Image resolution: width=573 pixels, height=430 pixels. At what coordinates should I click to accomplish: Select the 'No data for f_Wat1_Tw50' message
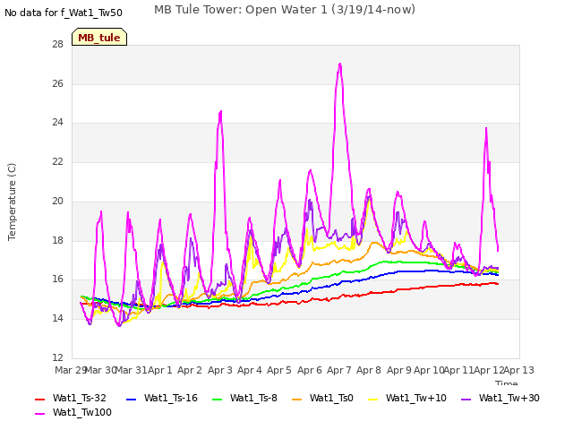tap(64, 13)
